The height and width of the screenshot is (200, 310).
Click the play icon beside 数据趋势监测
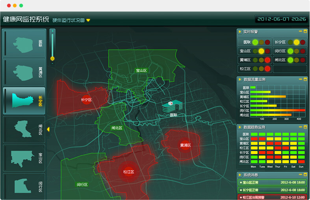(x=240, y=127)
